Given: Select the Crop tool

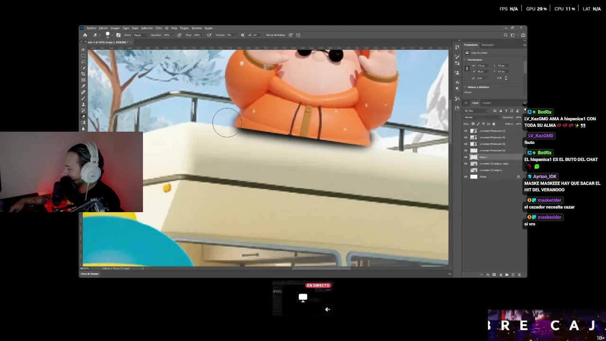Looking at the screenshot, I should click(x=83, y=74).
